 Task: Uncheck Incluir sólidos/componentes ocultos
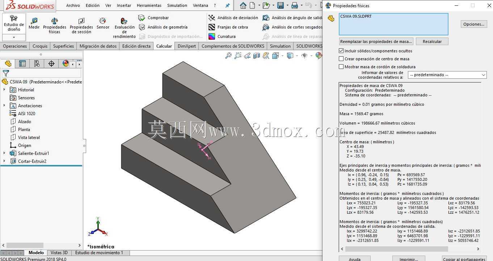[341, 51]
